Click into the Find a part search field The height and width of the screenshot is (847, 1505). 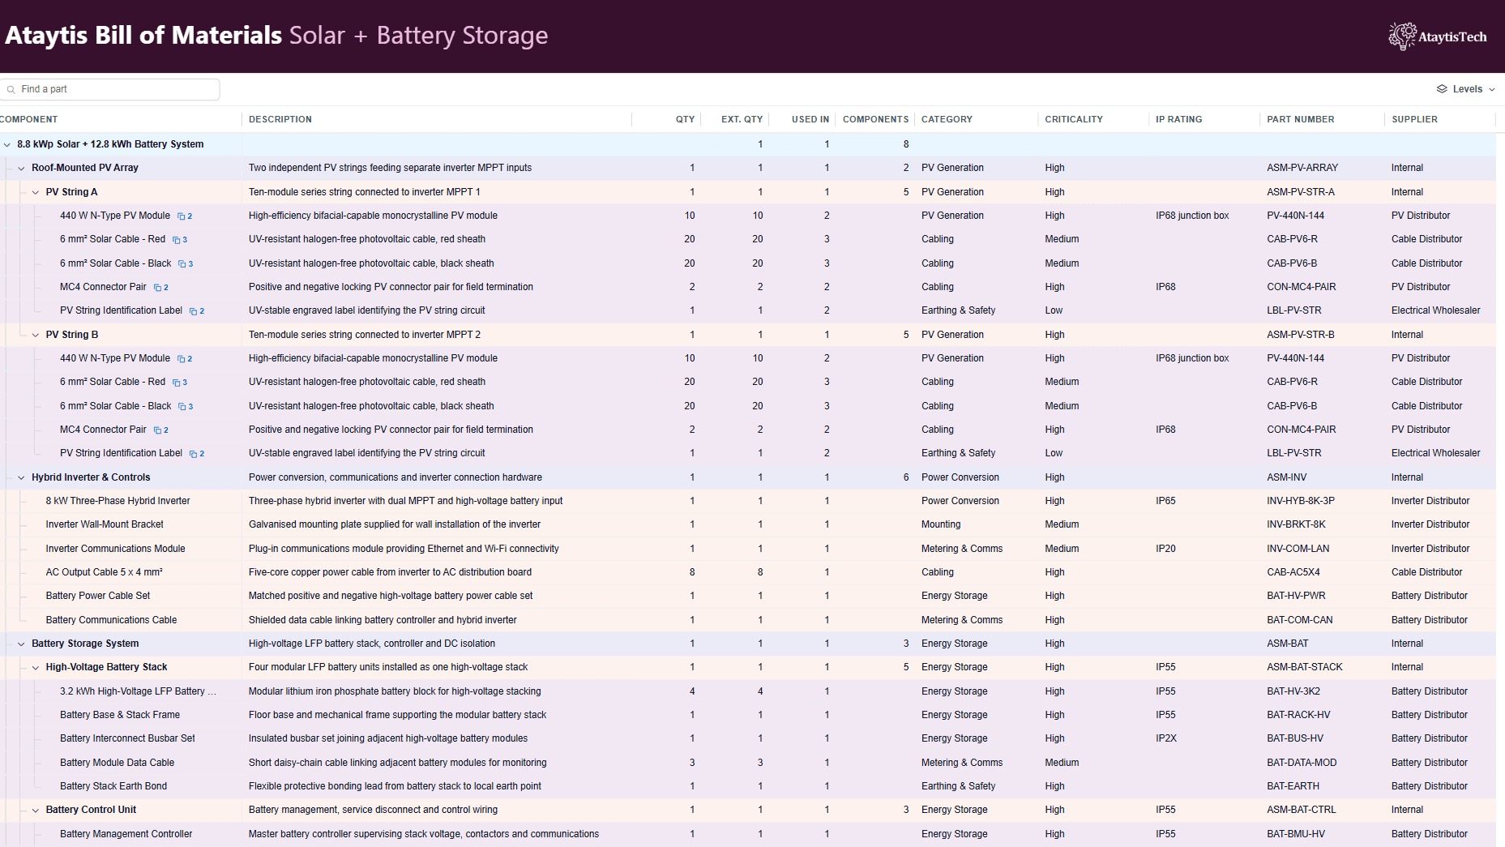pos(110,89)
